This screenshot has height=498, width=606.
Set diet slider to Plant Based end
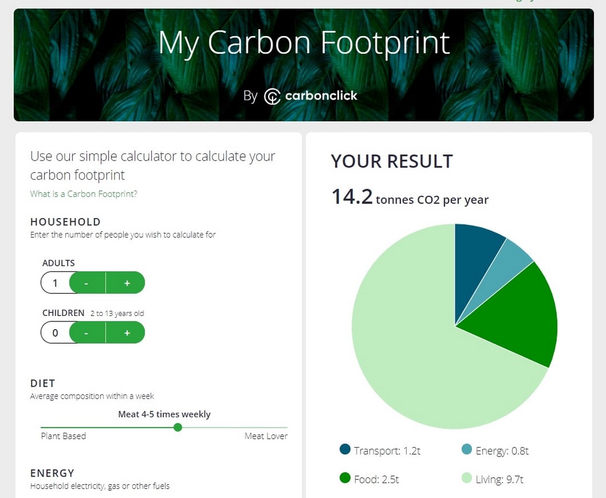[x=42, y=427]
